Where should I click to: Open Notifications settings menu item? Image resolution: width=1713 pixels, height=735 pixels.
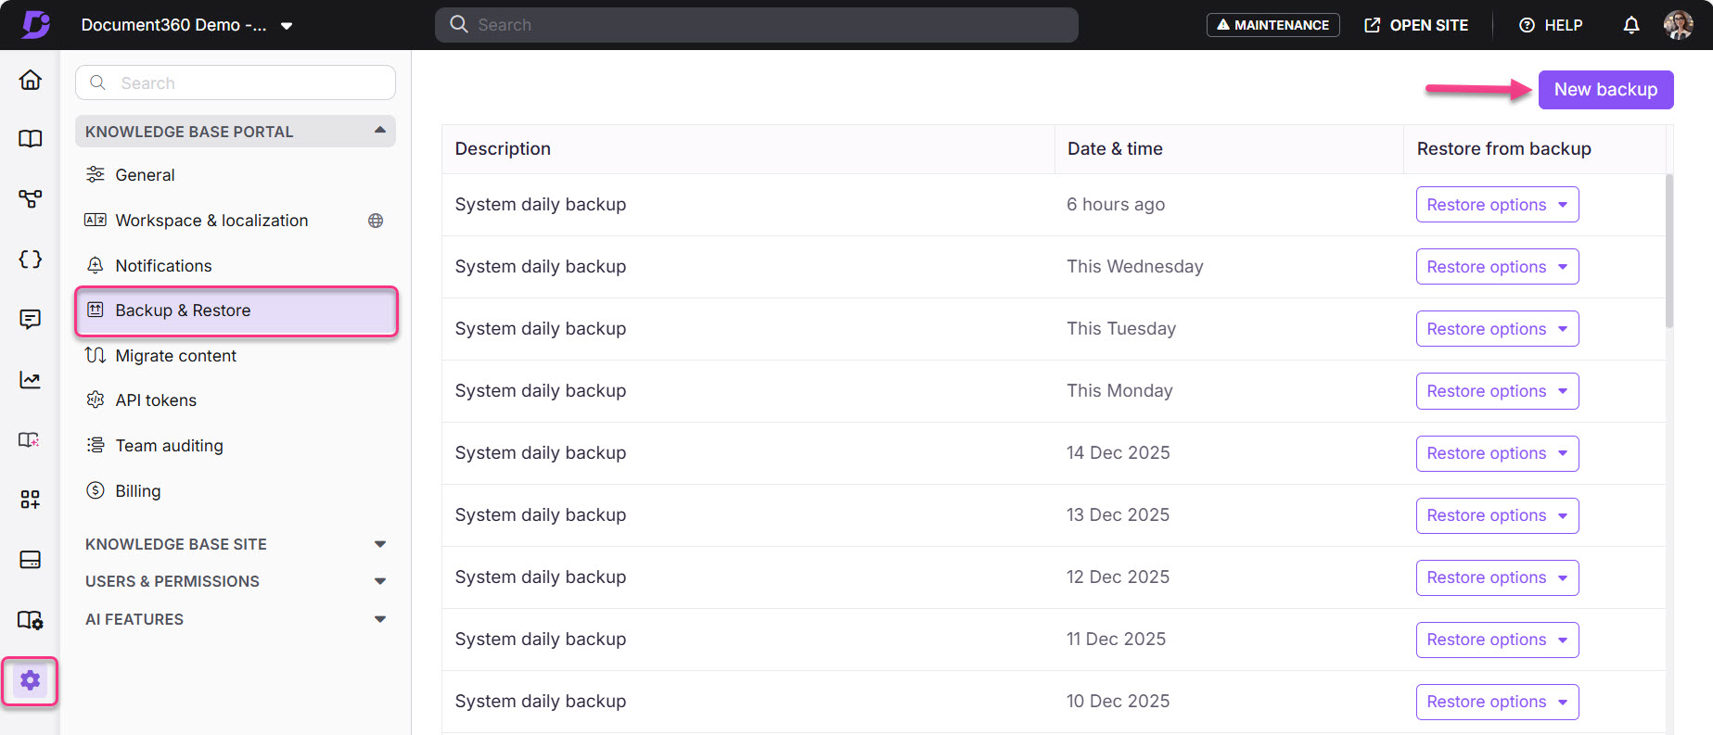pos(236,265)
